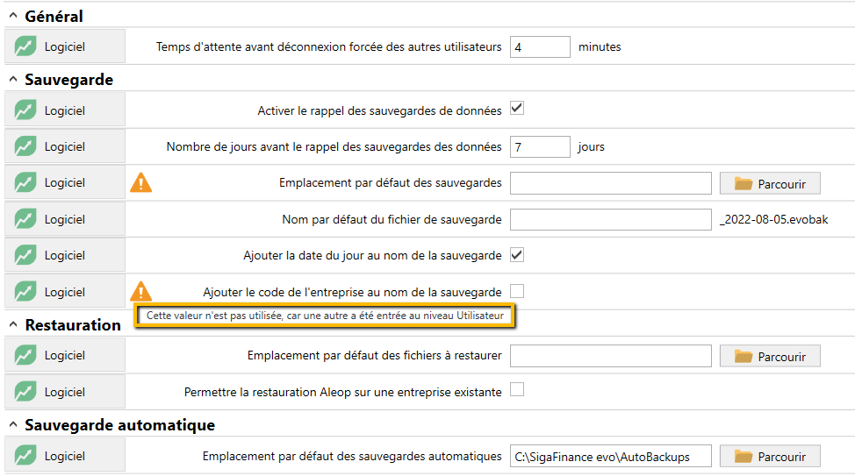This screenshot has width=855, height=476.
Task: Uncheck Activer le rappel des sauvegardes de données
Action: (517, 108)
